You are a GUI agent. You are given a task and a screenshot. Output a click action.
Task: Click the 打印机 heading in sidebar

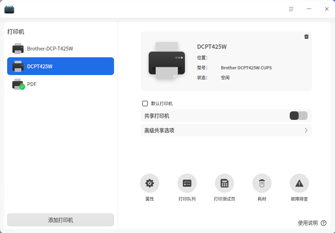click(x=16, y=32)
